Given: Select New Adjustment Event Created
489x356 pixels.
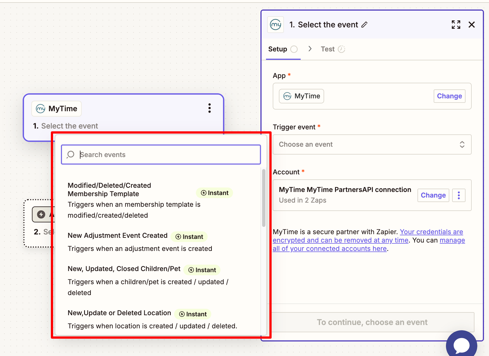Looking at the screenshot, I should pyautogui.click(x=158, y=242).
